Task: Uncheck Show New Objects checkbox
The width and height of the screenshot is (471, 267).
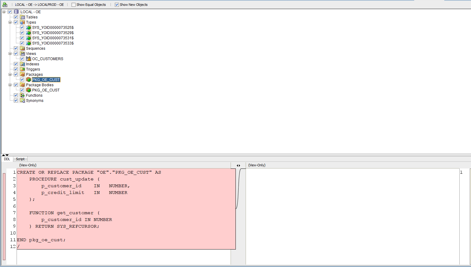Action: click(x=117, y=5)
